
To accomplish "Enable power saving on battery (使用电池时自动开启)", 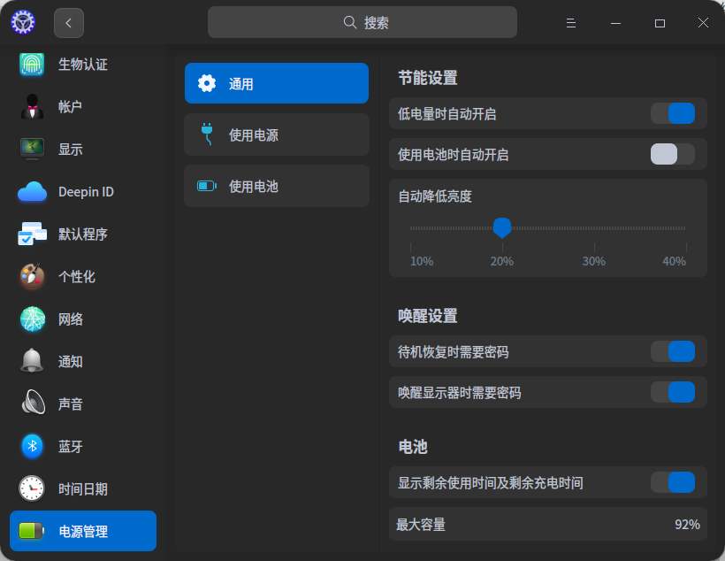I will click(x=673, y=155).
